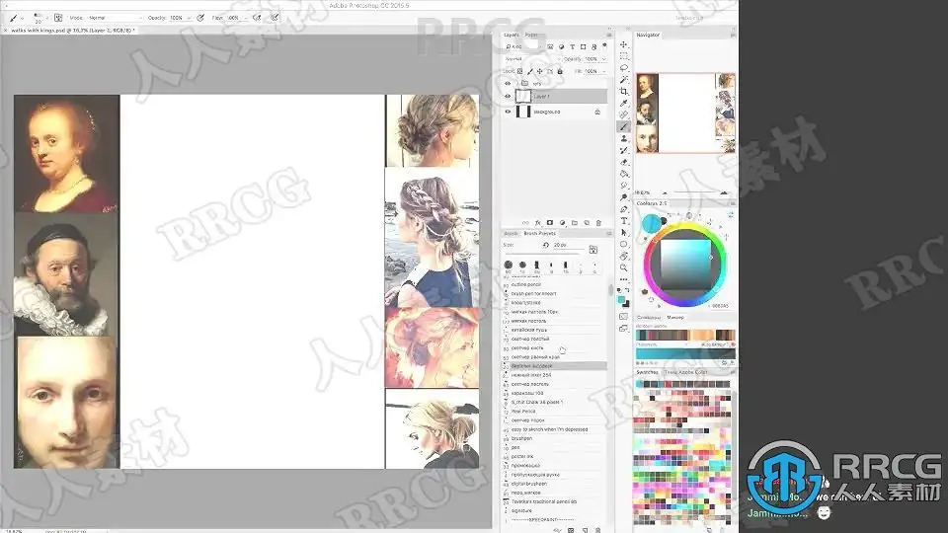Click the link layers icon
The image size is (948, 533).
coord(524,223)
